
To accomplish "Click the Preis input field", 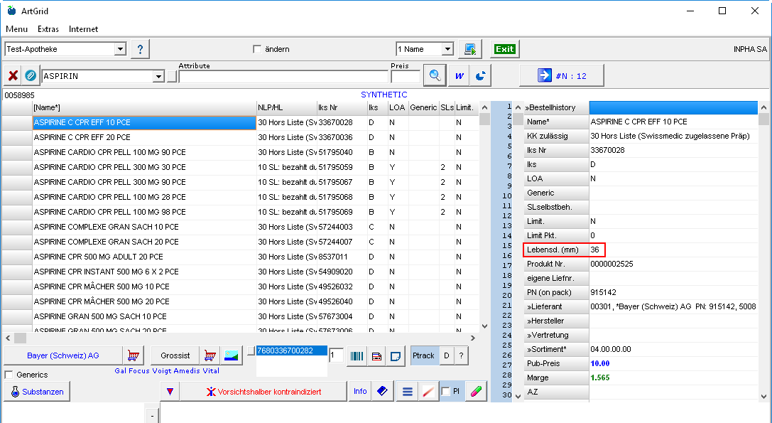I will pos(406,76).
